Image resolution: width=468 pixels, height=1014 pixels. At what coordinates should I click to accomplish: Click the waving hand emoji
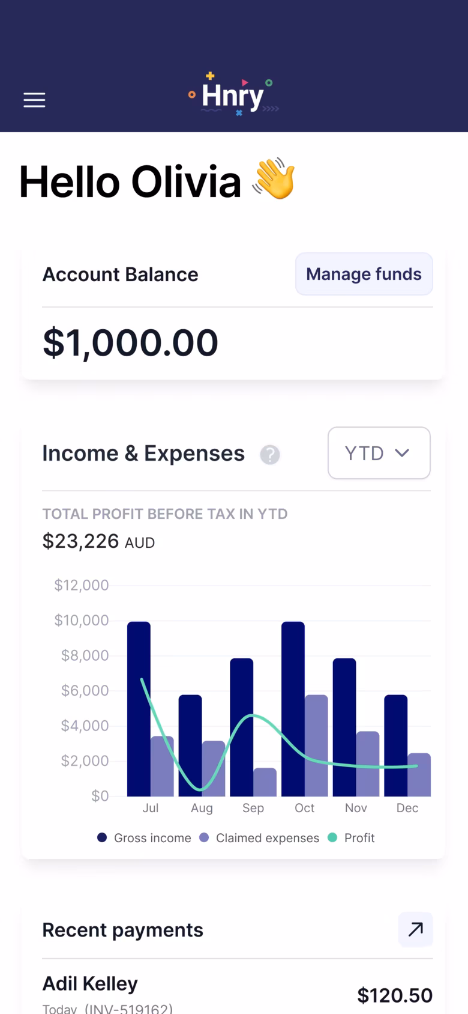[x=274, y=180]
